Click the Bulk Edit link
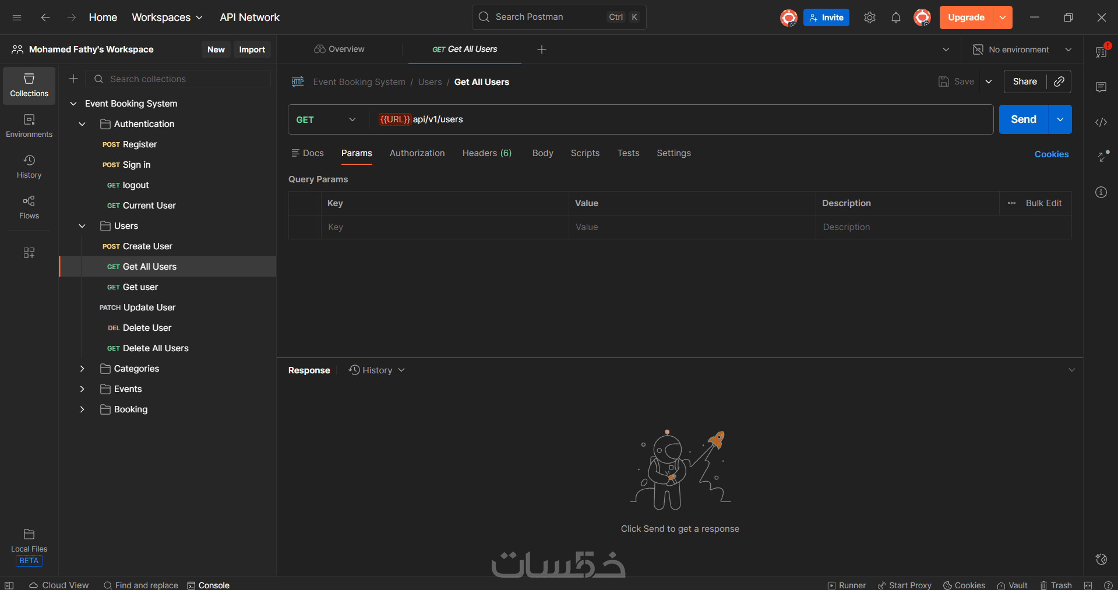1118x590 pixels. [x=1043, y=203]
